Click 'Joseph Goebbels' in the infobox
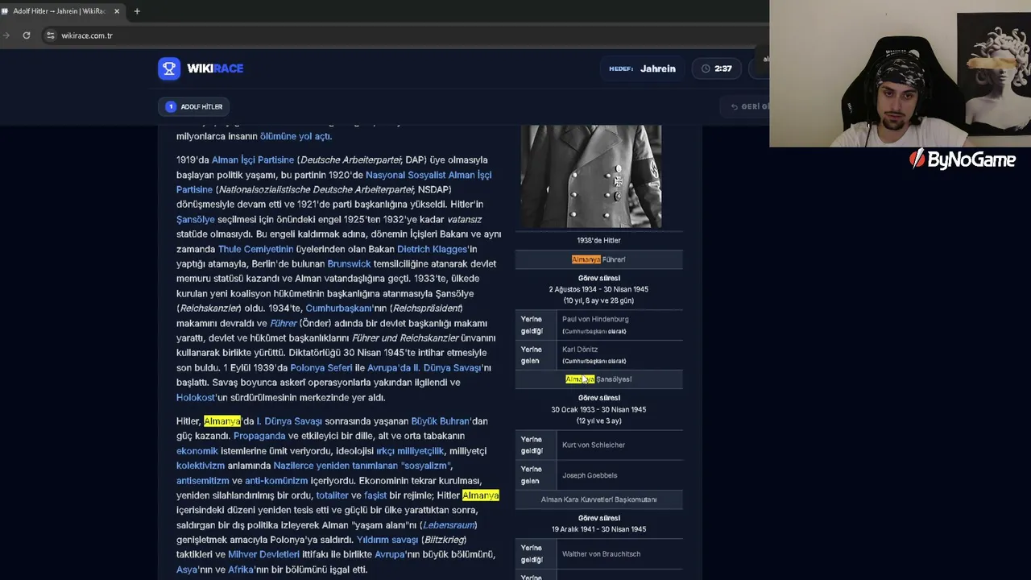 point(590,475)
